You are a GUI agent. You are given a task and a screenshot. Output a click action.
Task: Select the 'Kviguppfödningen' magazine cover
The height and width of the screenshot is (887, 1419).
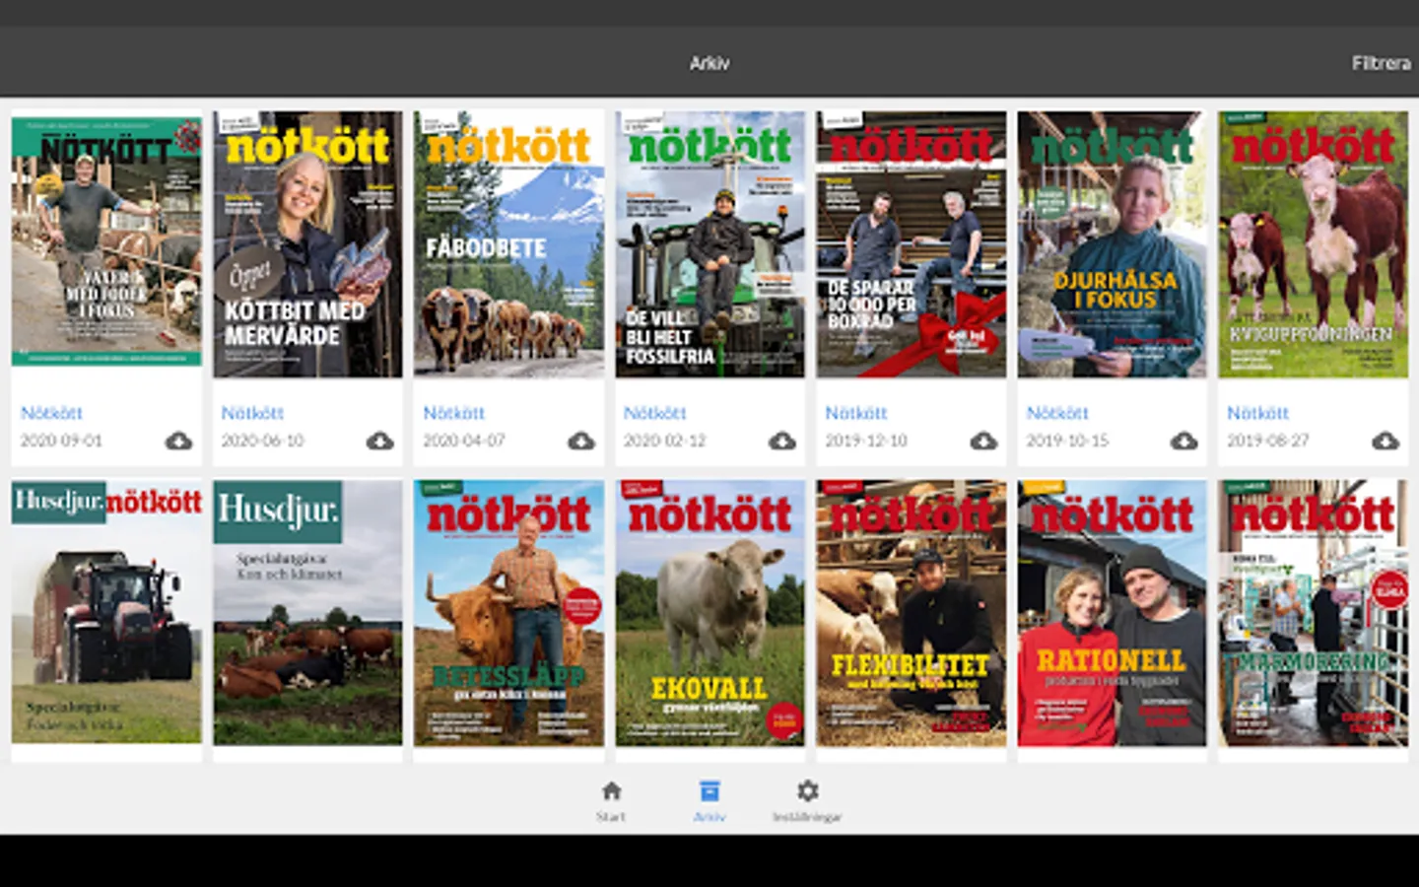pos(1314,244)
